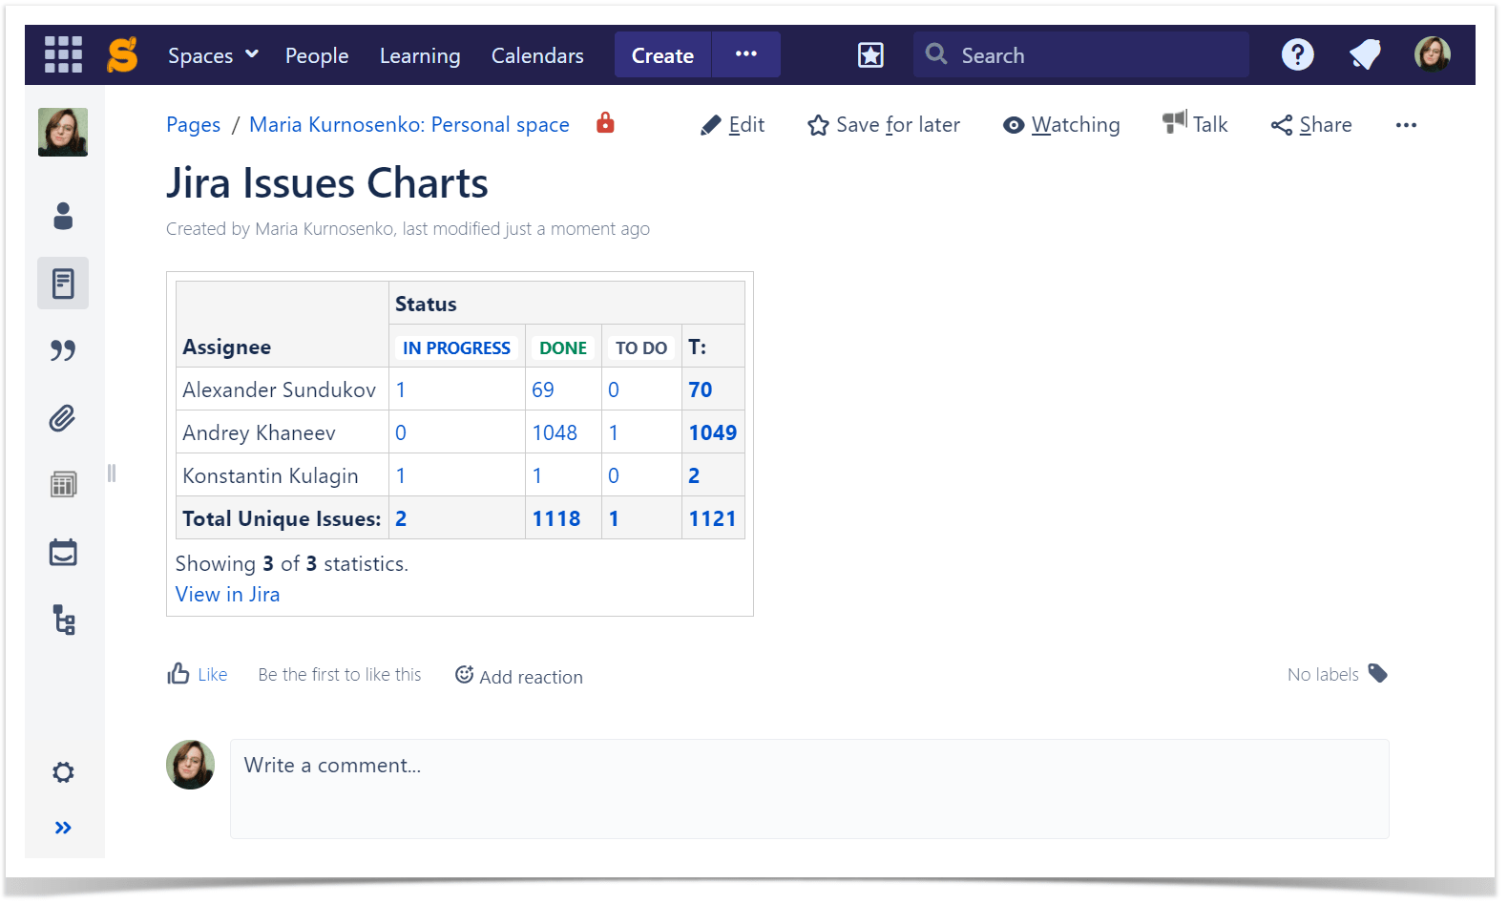Click the red page restrictions lock icon
This screenshot has height=905, width=1508.
click(605, 123)
